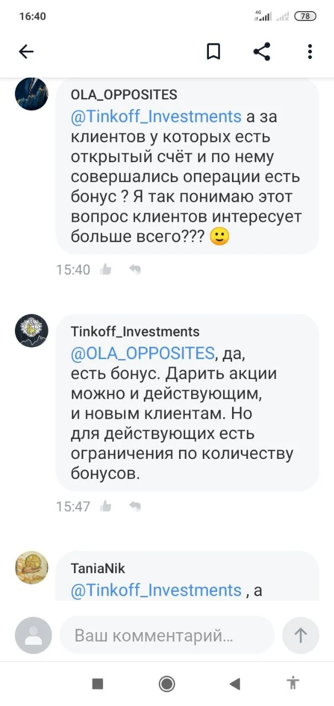The height and width of the screenshot is (706, 334).
Task: Tap the Android recent apps square button
Action: (98, 684)
